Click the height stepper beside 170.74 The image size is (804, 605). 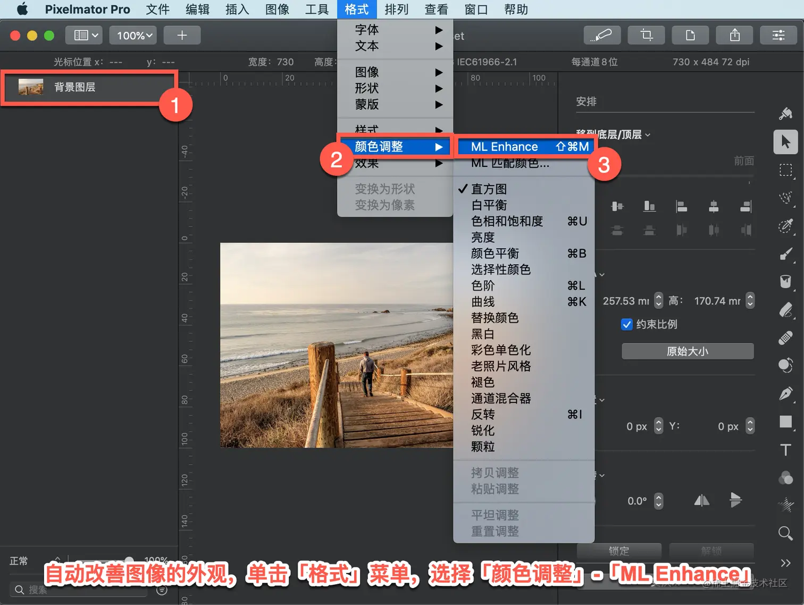(750, 301)
